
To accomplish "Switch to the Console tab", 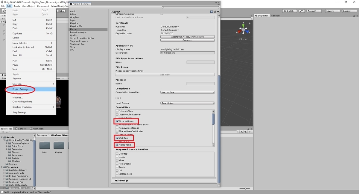I will pos(21,129).
